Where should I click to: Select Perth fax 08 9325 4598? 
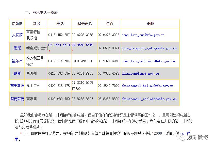pos(108,73)
